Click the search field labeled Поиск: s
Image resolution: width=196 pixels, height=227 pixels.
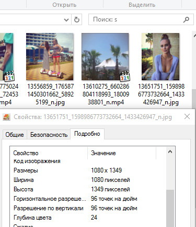[x=141, y=19]
